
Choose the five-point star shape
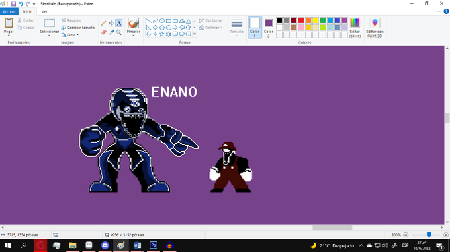tap(162, 34)
